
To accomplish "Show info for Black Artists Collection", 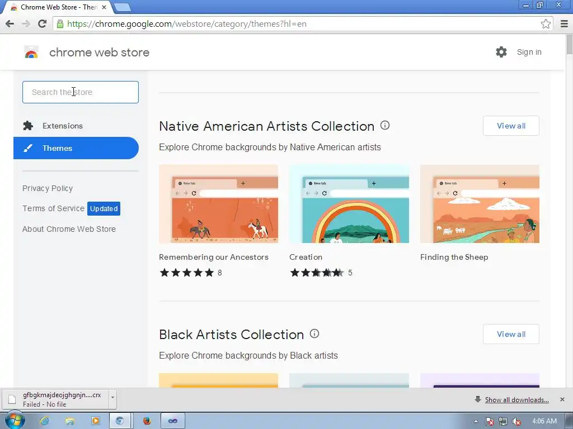I will [314, 334].
